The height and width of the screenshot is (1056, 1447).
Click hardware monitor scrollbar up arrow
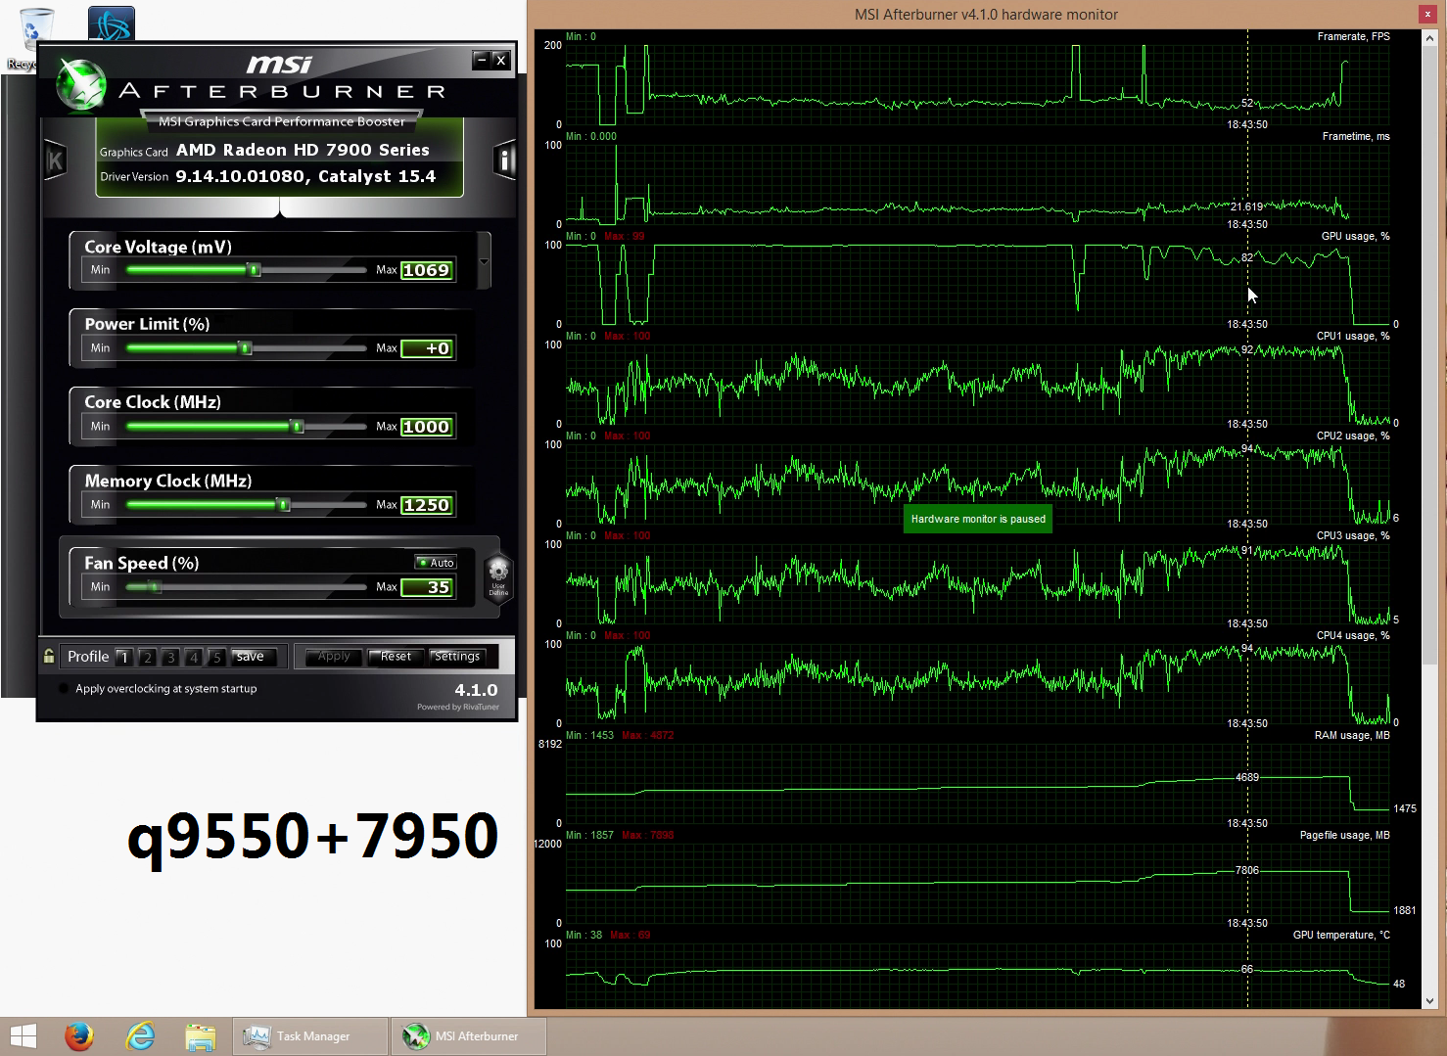pos(1429,37)
